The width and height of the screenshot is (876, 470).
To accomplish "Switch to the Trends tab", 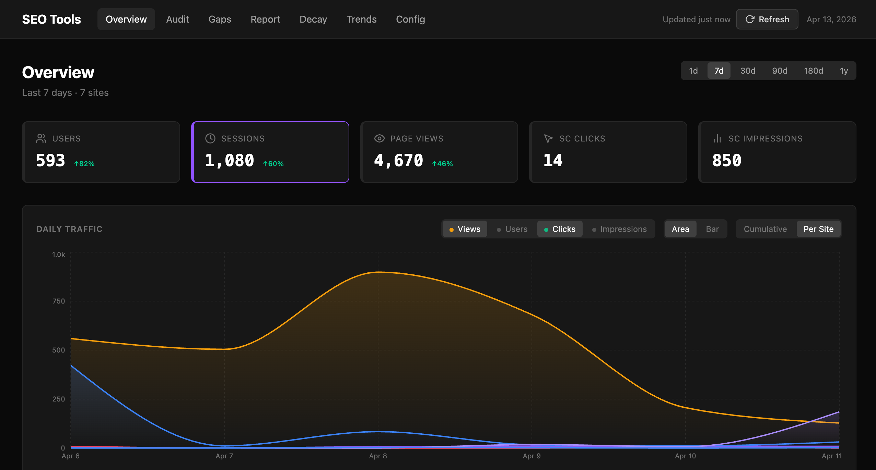I will (x=361, y=19).
